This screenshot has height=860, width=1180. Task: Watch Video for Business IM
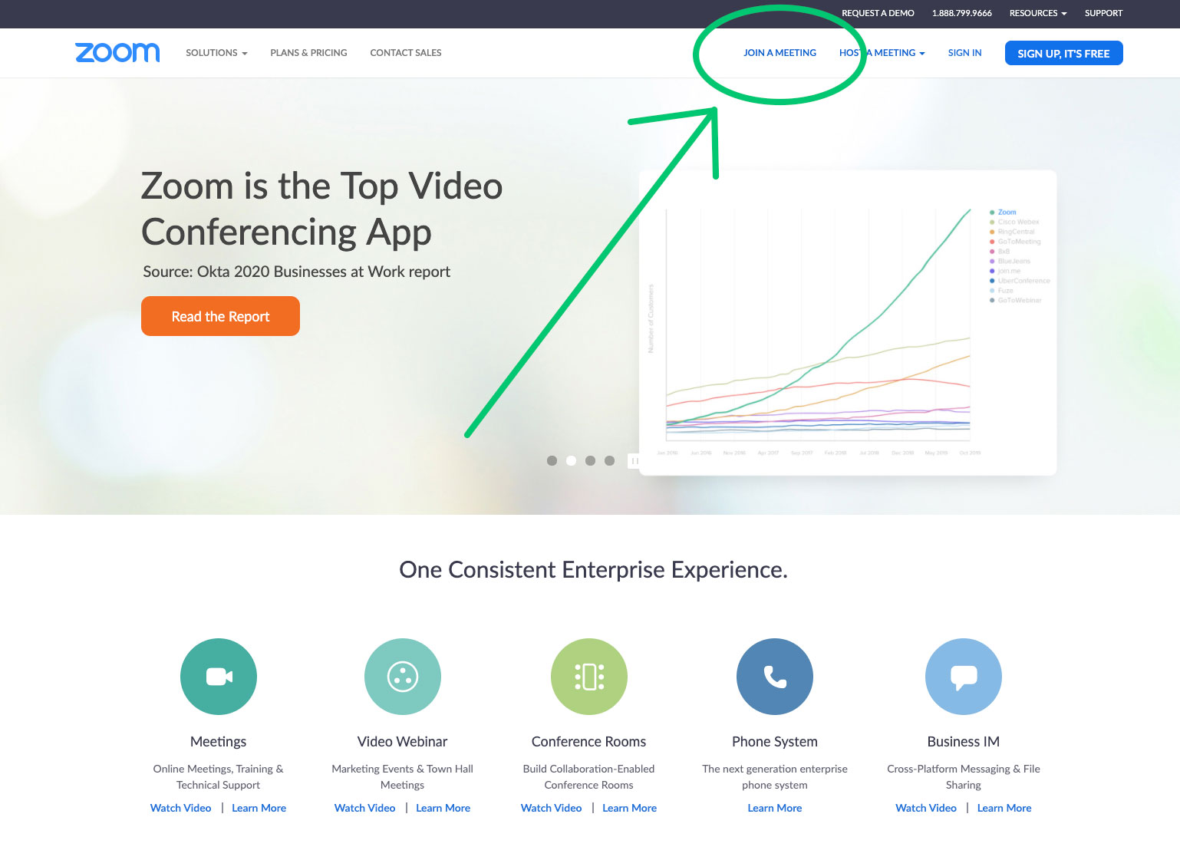tap(926, 808)
